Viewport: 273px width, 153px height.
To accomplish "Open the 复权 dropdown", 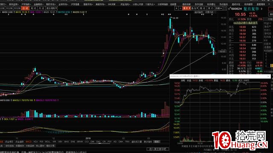I will (187, 8).
